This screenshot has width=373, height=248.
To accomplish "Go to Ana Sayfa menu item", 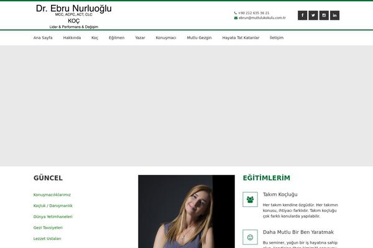I will (43, 38).
